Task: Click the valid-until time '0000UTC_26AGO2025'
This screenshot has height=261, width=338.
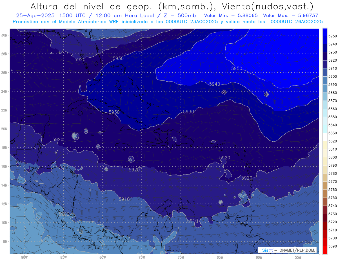Action: (297, 22)
